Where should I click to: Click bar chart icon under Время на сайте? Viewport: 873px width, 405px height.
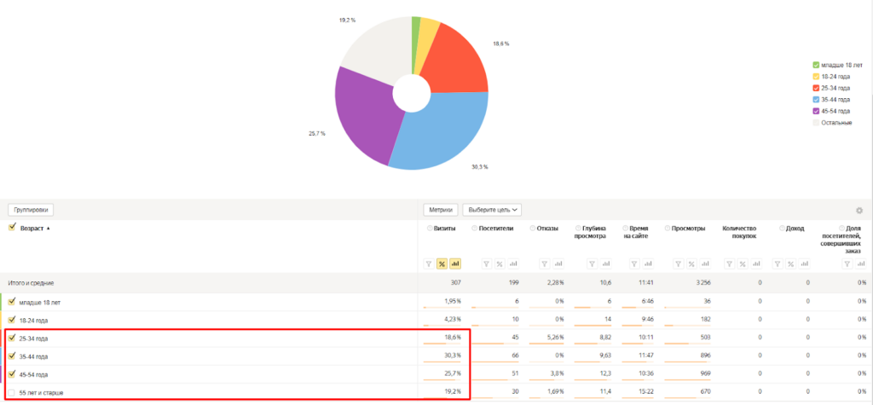coord(650,263)
